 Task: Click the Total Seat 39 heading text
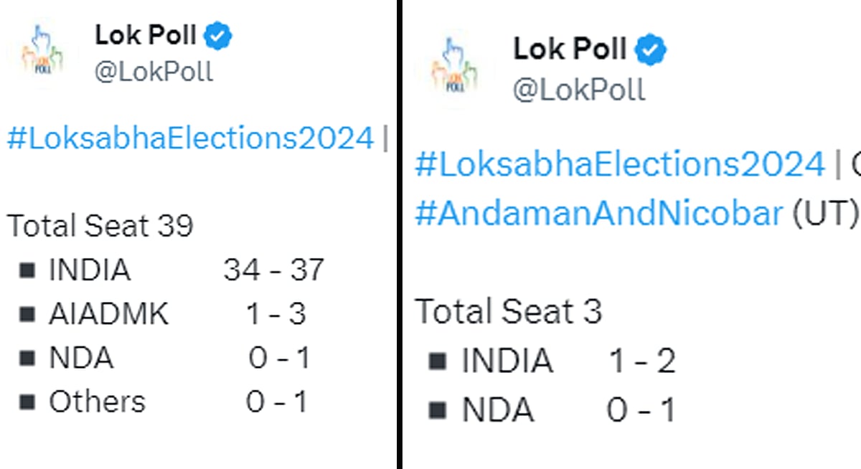[100, 225]
